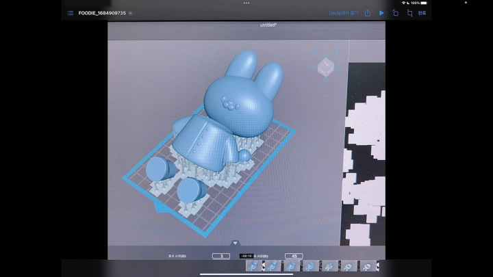Screen dimensions: 493x277
Task: Click the input field showing 3
Action: point(221,256)
